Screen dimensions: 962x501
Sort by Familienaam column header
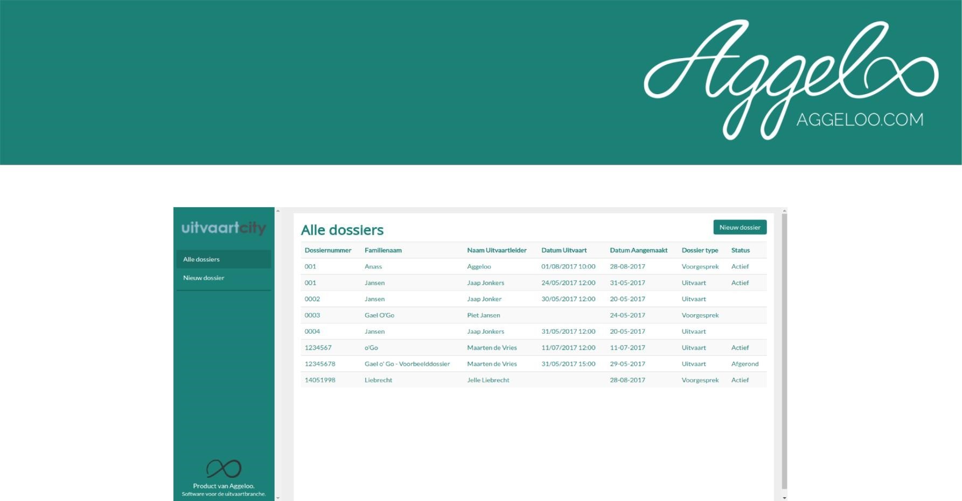coord(383,250)
